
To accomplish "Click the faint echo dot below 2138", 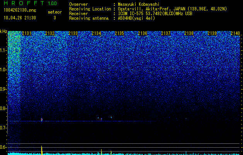I will (x=186, y=119).
